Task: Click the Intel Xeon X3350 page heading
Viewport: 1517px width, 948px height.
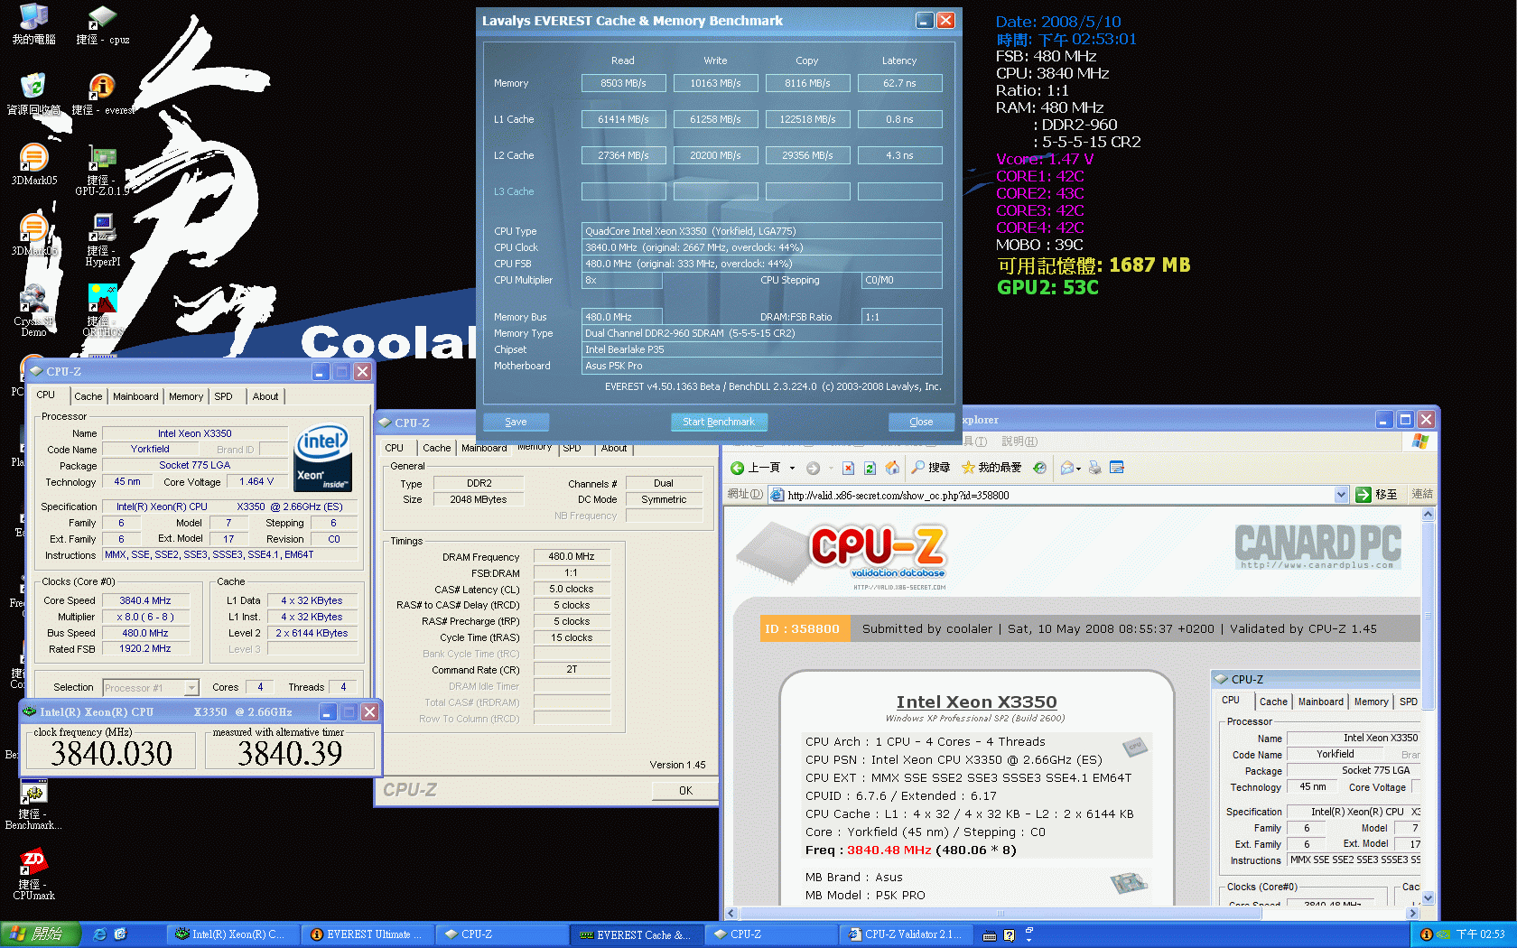Action: click(x=976, y=702)
